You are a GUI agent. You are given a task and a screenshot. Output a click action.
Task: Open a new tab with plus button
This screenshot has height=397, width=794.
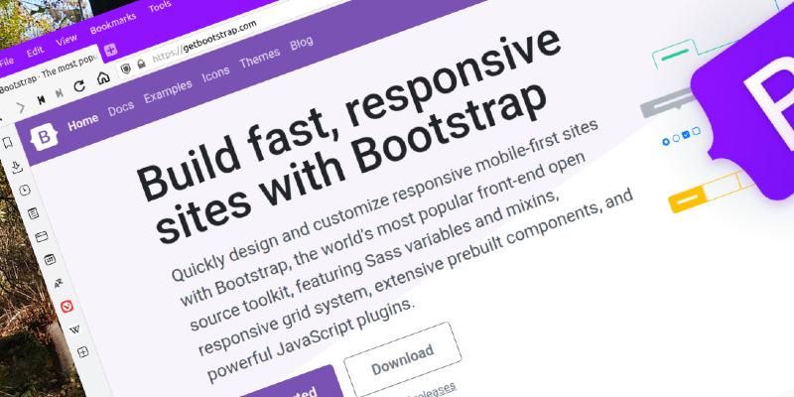tap(110, 51)
